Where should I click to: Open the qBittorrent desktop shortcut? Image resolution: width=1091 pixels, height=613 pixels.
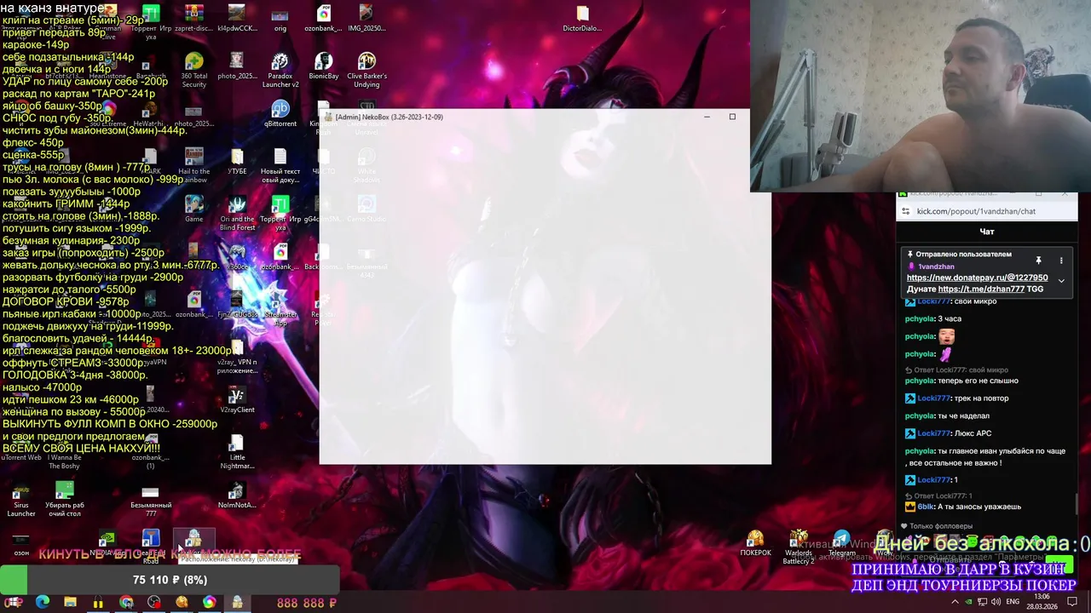tap(280, 114)
